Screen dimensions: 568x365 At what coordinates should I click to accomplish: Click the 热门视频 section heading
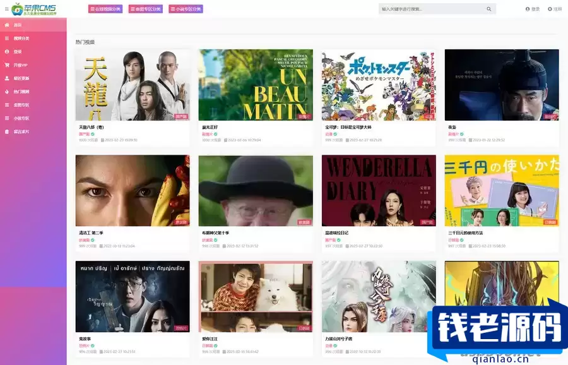[85, 42]
